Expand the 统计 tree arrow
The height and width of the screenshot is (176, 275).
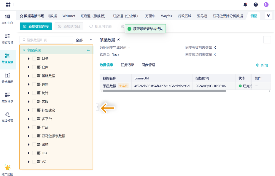[29, 93]
